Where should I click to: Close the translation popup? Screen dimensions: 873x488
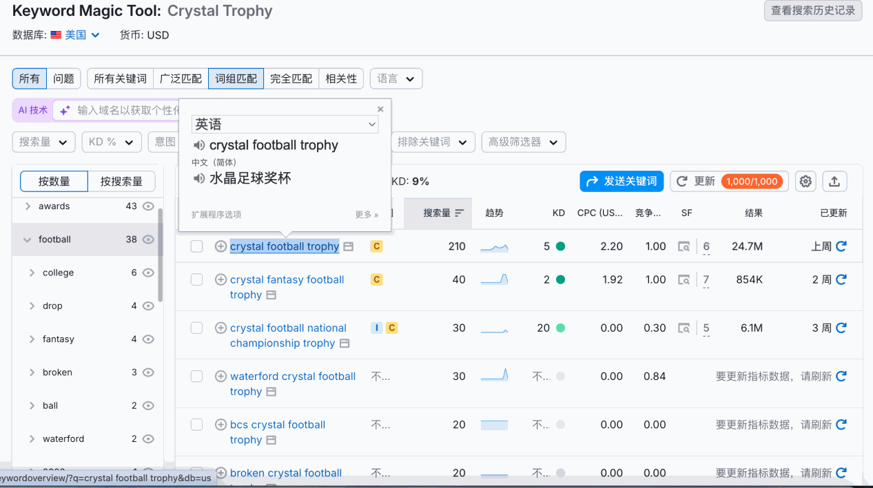tap(380, 109)
